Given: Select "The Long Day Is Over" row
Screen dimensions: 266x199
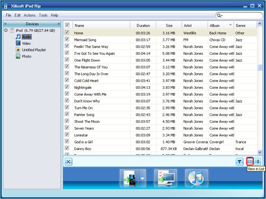Looking at the screenshot, I should click(x=160, y=74).
